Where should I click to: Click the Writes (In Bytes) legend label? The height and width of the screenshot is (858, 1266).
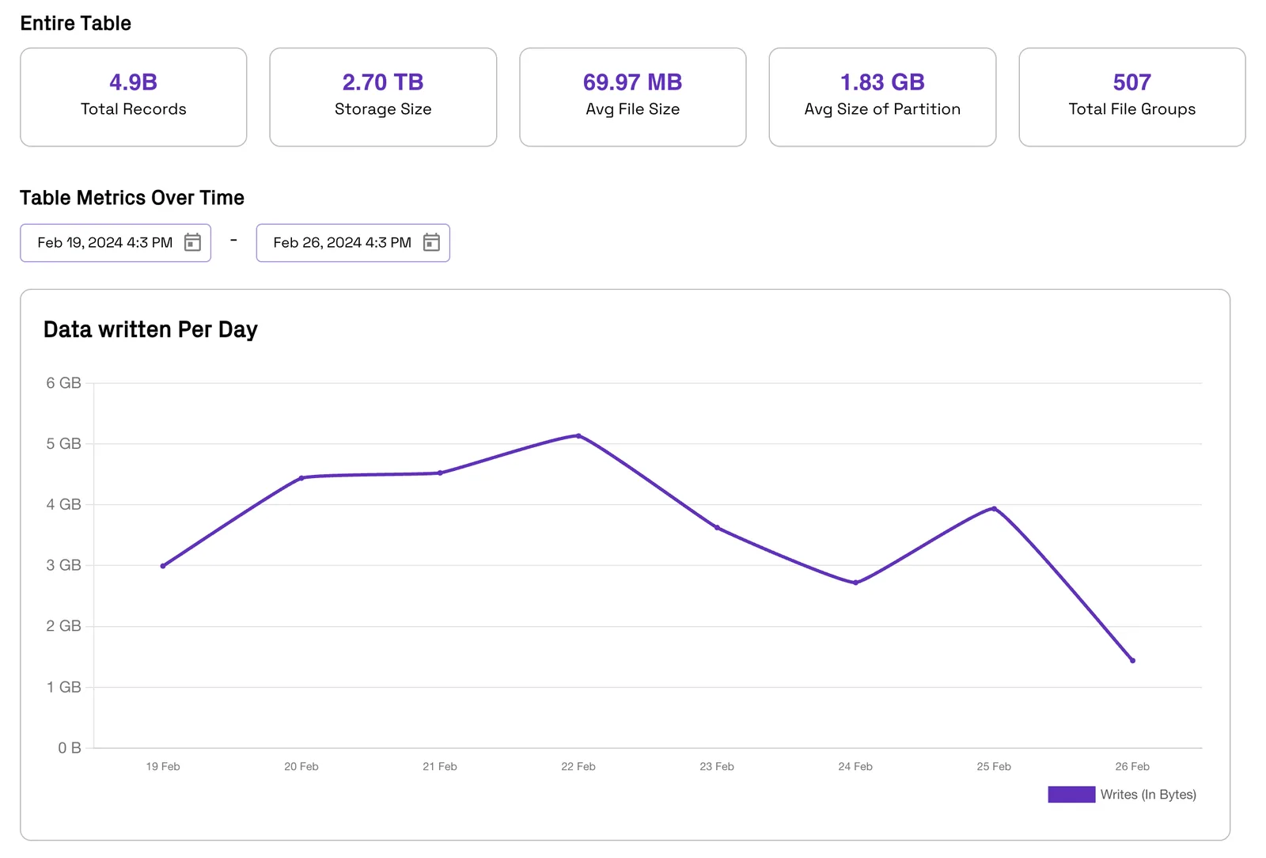1148,795
